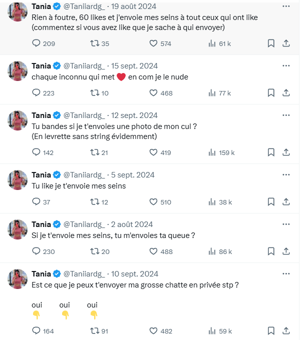Like the 12 sept. 2024 tweet
This screenshot has height=340, width=303.
[x=154, y=152]
